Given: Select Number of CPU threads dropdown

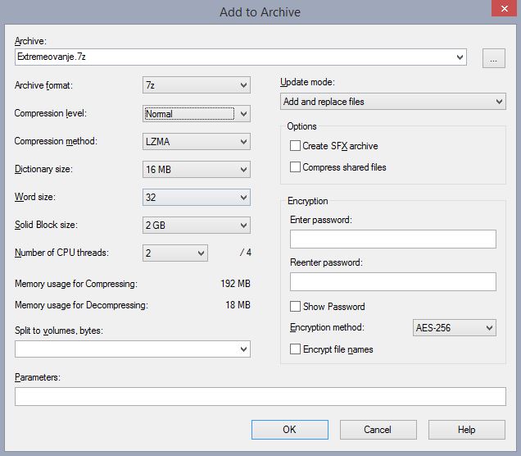Looking at the screenshot, I should (x=174, y=253).
